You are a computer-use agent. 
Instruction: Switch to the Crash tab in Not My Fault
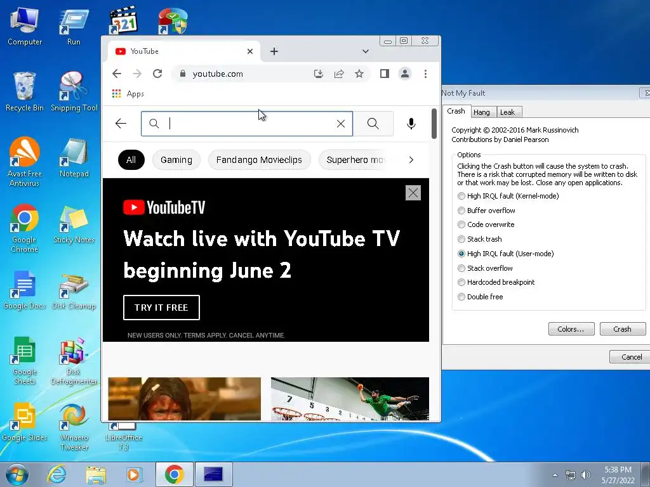pyautogui.click(x=456, y=111)
